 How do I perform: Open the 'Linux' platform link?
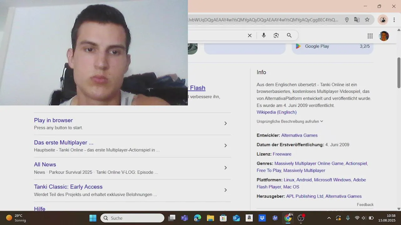(x=289, y=180)
